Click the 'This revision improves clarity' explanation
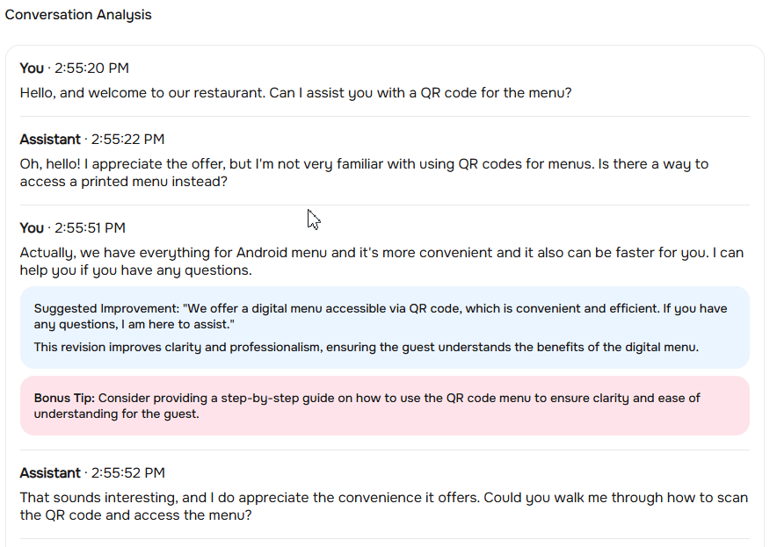Viewport: 777px width, 547px height. click(366, 347)
